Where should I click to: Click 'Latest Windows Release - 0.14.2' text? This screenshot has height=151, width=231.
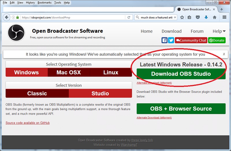click(x=181, y=64)
